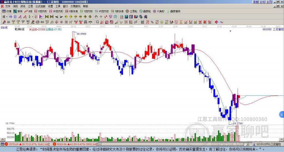This screenshot has width=284, height=152.
Task: Click the black right arrow icon
Action: 61,17
